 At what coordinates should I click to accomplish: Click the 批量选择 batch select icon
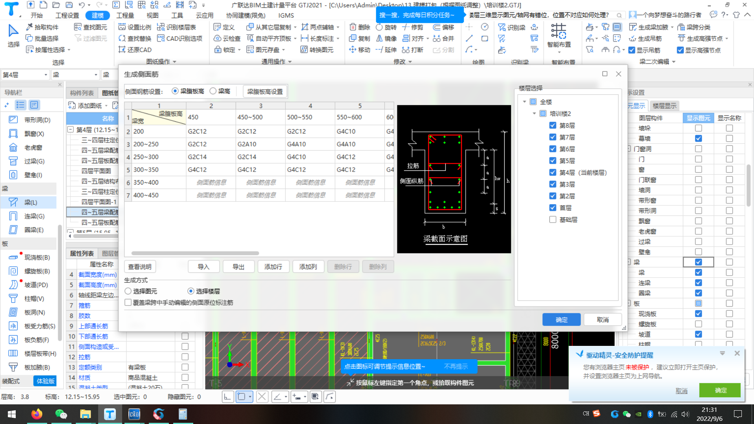click(x=29, y=38)
